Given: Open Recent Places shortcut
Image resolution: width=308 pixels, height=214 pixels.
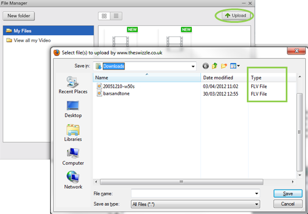Looking at the screenshot, I should pos(73,85).
